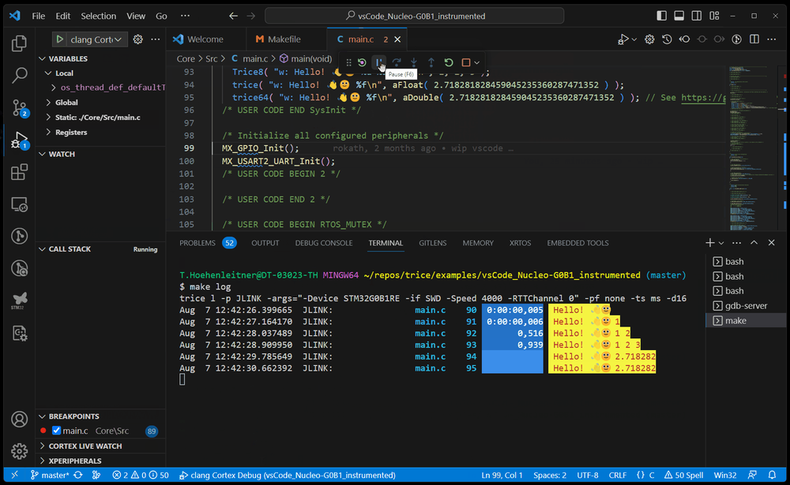This screenshot has width=790, height=485.
Task: Click the 50 Spell status bar item
Action: point(683,475)
